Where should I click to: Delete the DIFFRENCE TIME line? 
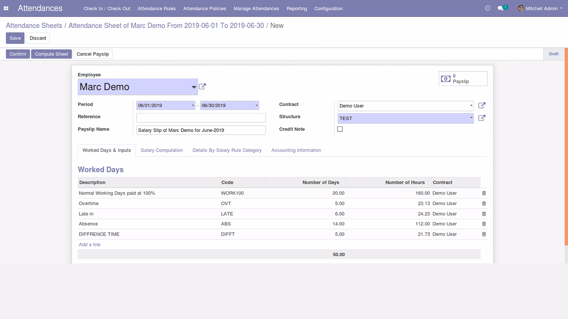484,234
